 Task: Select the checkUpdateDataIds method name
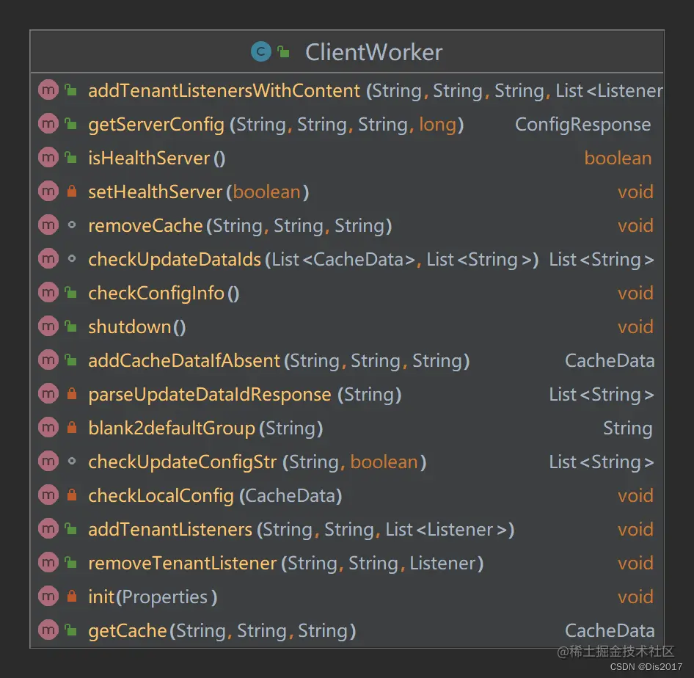pos(175,260)
